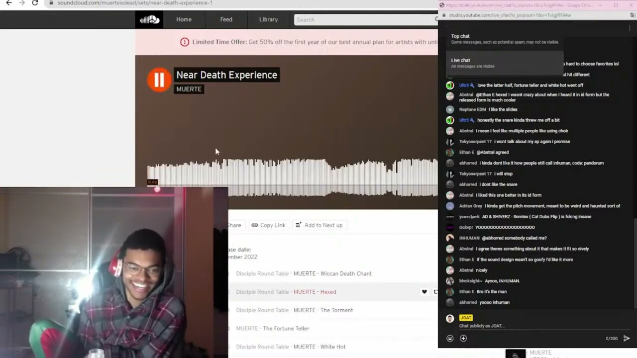
Task: Open the emoji picker in chat
Action: [x=450, y=338]
